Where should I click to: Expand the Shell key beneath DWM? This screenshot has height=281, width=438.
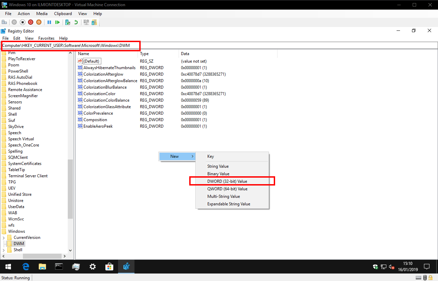(x=4, y=250)
